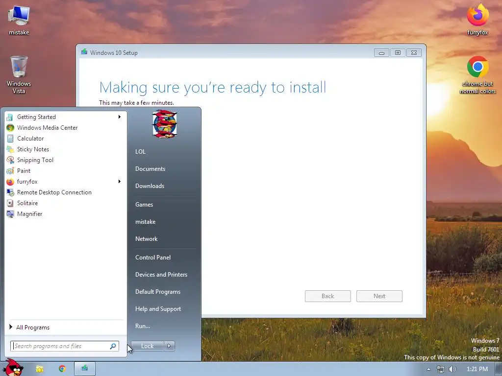The height and width of the screenshot is (376, 502).
Task: Click Next in Windows 10 Setup
Action: tap(379, 296)
